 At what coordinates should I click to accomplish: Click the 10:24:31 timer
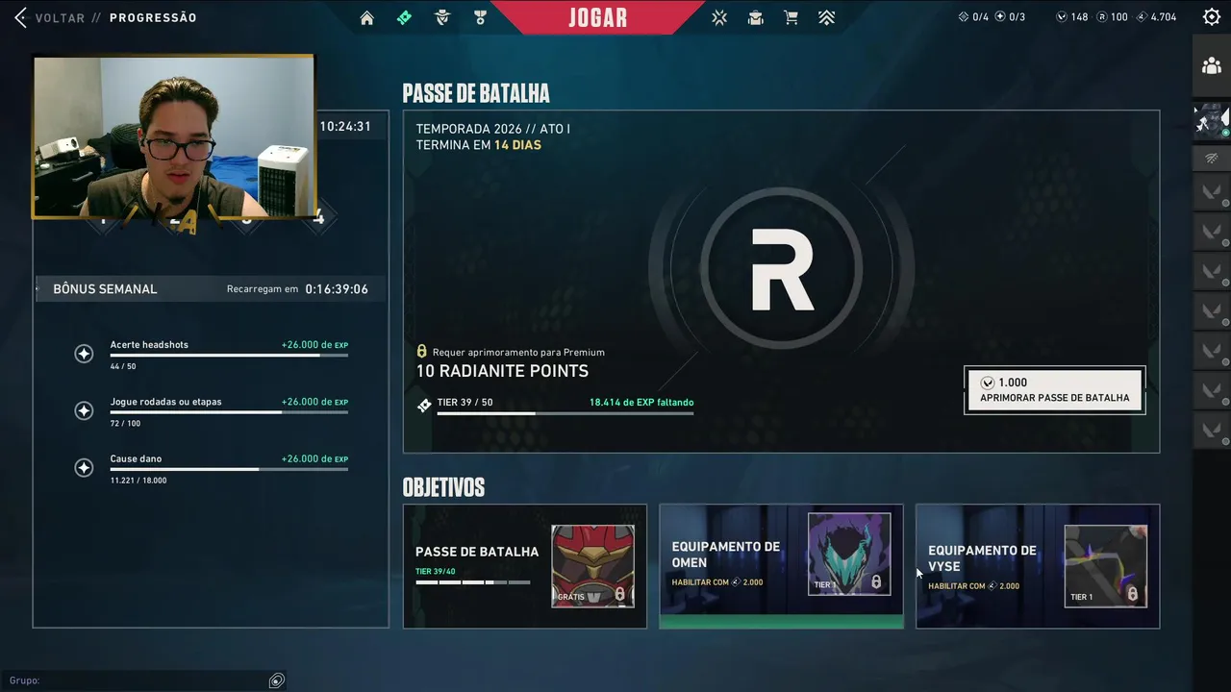coord(345,126)
